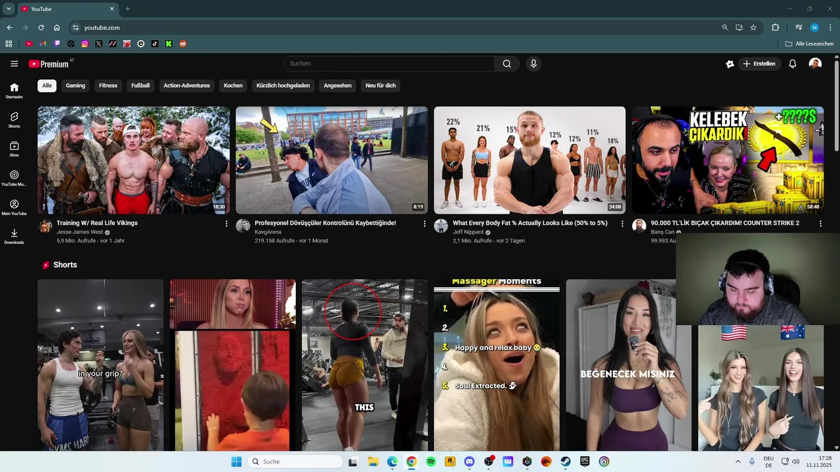
Task: Open the Massager Moments Short
Action: click(x=497, y=365)
